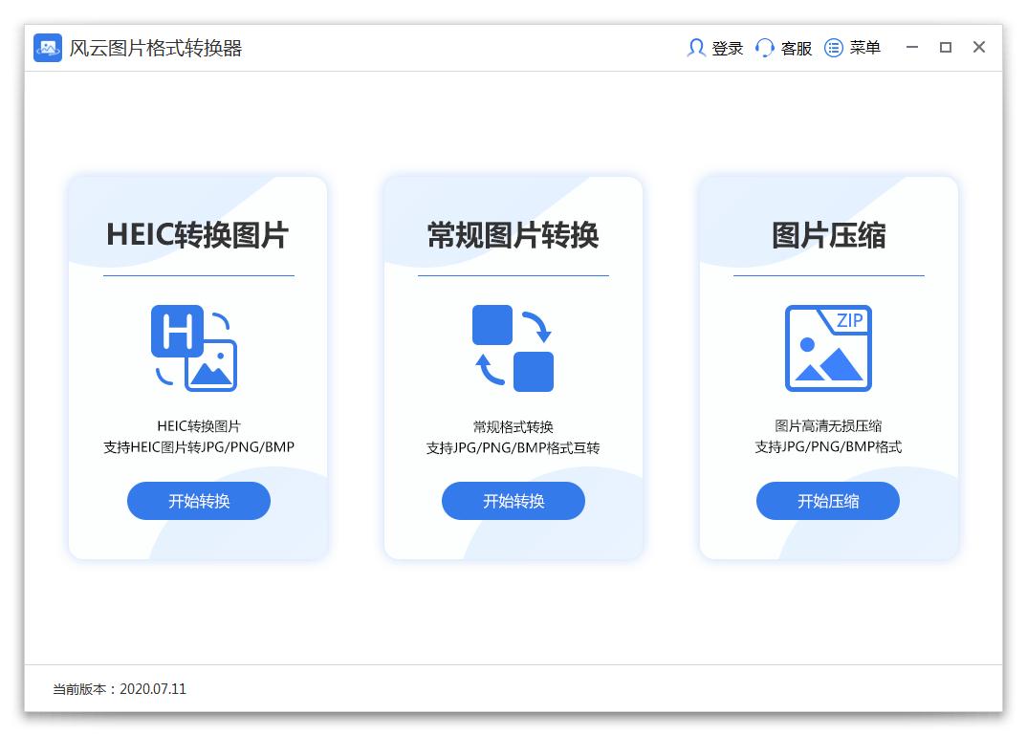Select the 图片压缩 card title
1027x736 pixels.
(x=828, y=234)
